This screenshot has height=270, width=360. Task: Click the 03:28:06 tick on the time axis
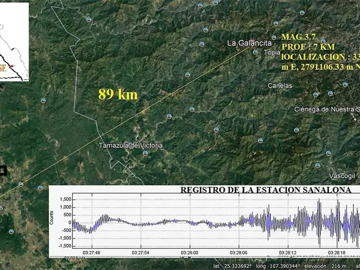pos(238,253)
